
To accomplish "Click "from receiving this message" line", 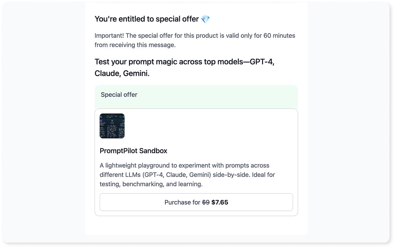I will tap(135, 45).
